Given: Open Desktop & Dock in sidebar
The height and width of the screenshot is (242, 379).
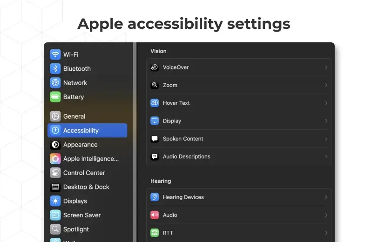Looking at the screenshot, I should pos(87,187).
